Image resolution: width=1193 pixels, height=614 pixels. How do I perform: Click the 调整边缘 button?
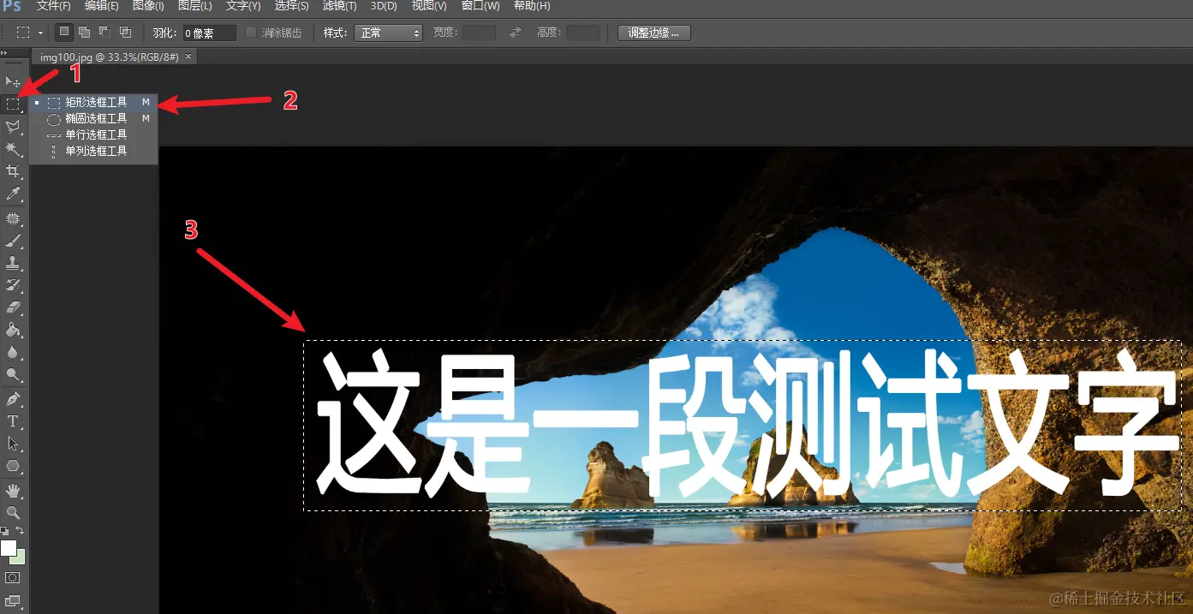(x=653, y=33)
